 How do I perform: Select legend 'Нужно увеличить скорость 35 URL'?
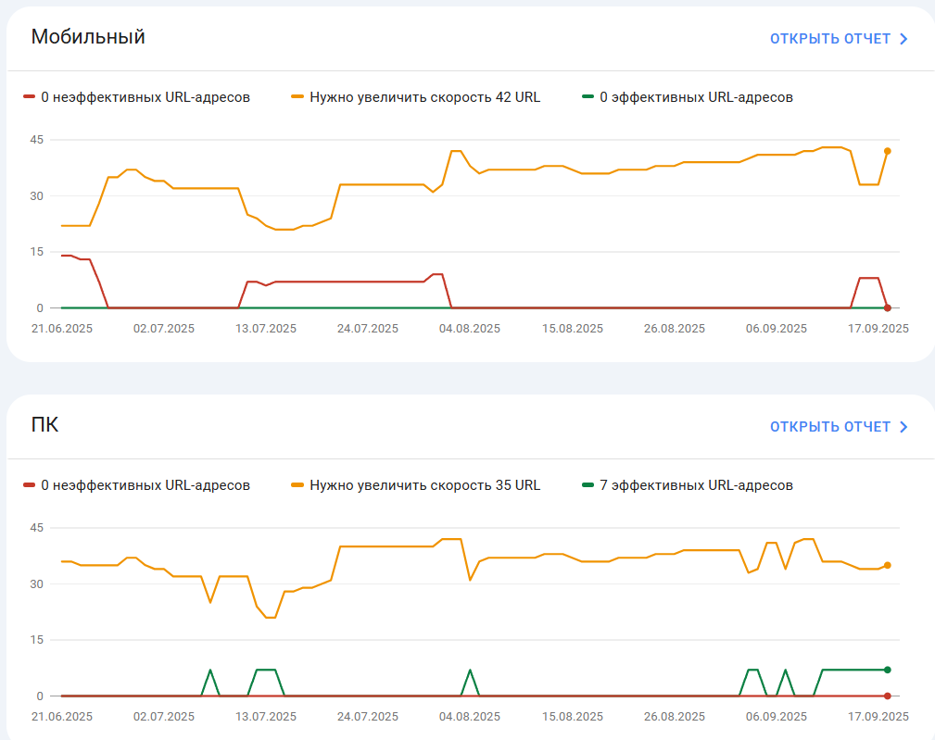[416, 485]
